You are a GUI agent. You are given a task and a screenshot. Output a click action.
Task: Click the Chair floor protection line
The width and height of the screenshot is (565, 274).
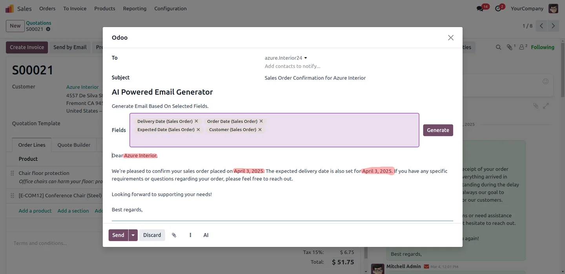[44, 173]
